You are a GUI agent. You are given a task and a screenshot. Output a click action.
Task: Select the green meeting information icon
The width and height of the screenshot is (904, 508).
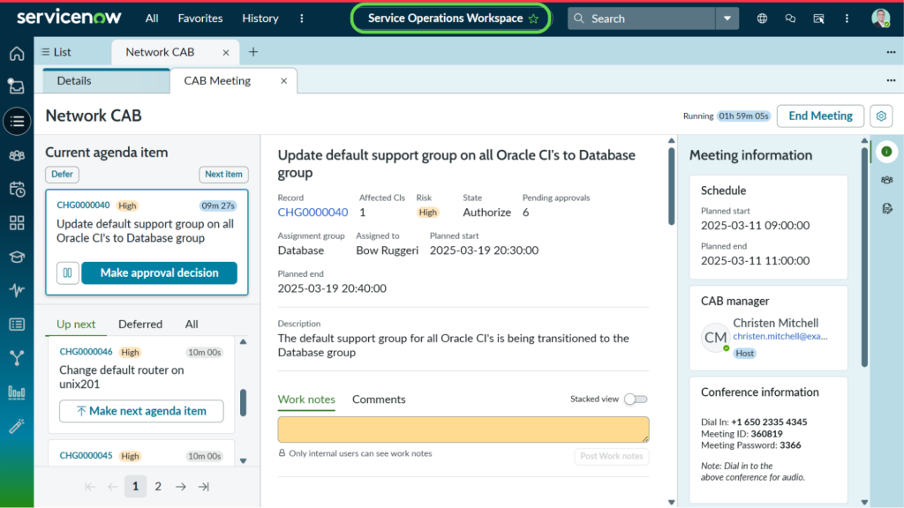pos(886,152)
